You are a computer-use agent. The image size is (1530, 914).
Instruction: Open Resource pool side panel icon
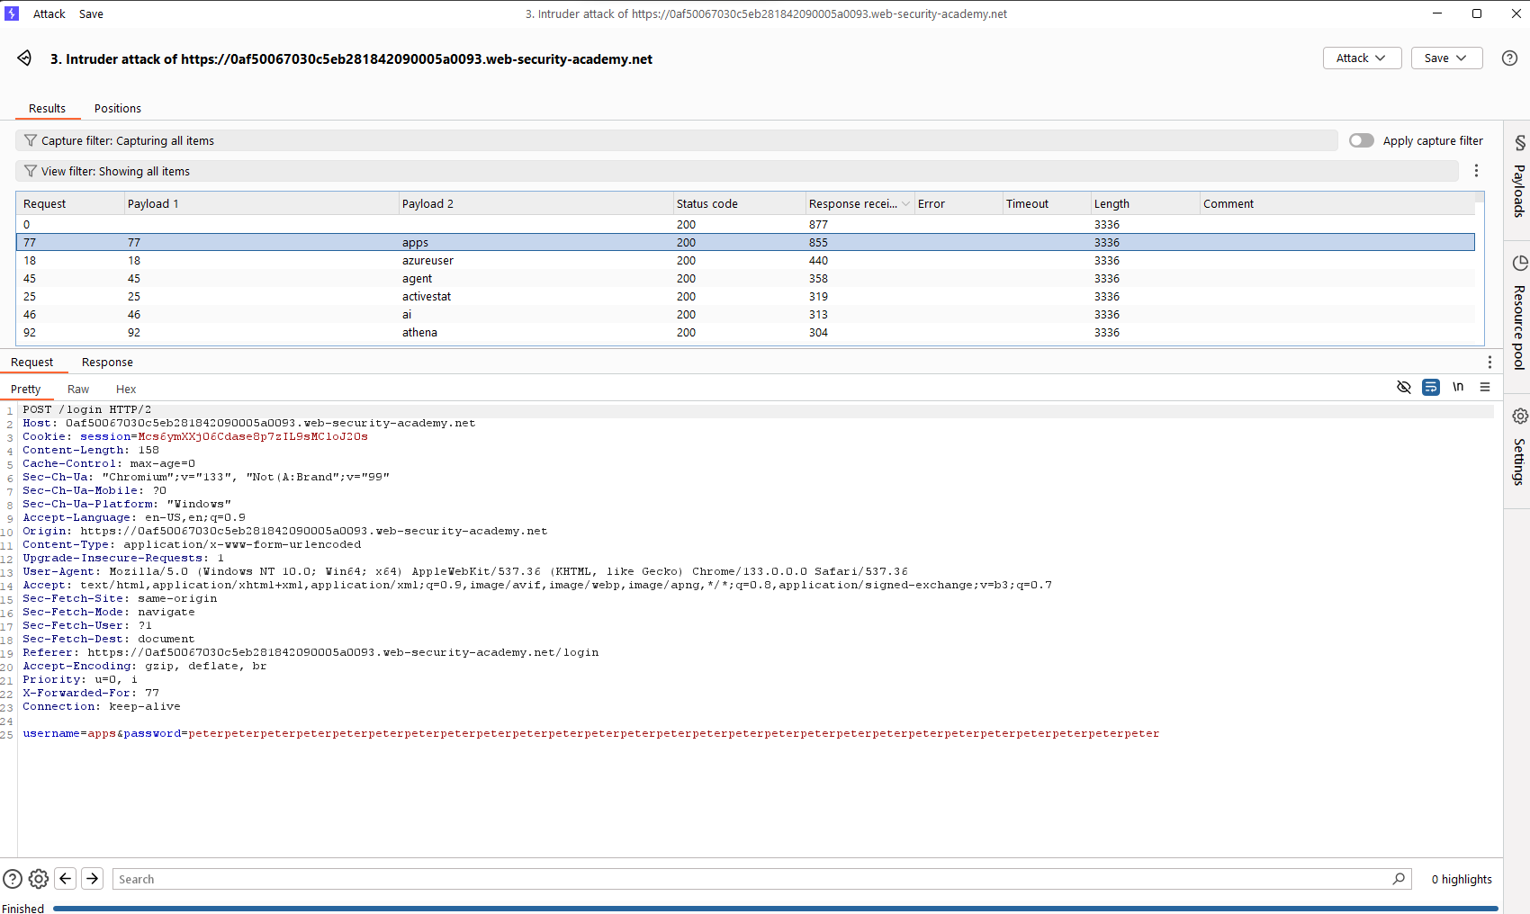(1519, 263)
